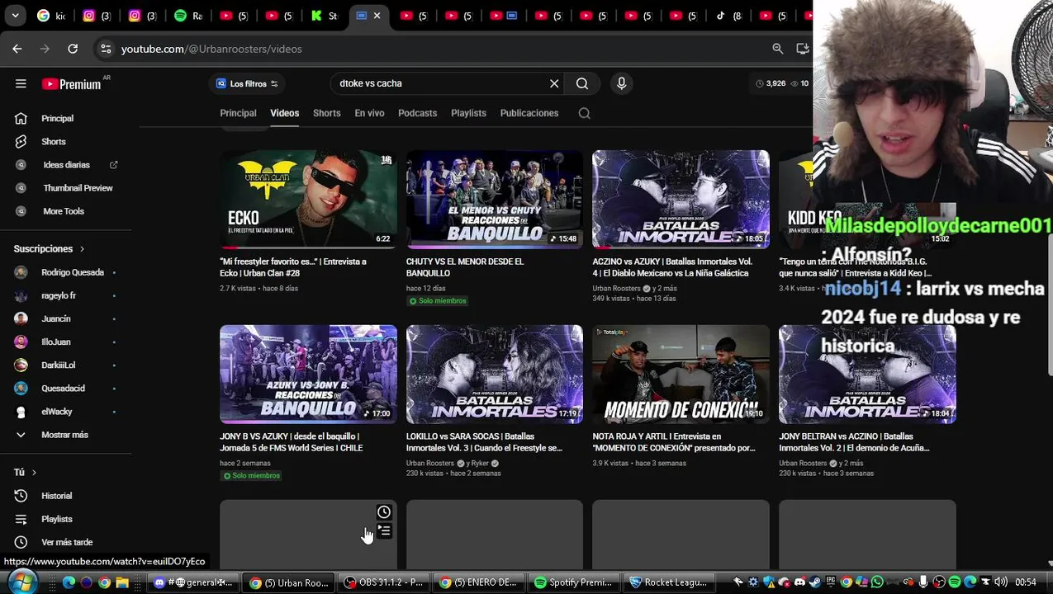1053x594 pixels.
Task: Add loading video to Watch later clock icon
Action: [384, 512]
